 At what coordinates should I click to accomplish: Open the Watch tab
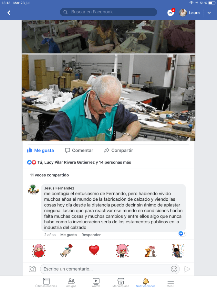[96, 283]
